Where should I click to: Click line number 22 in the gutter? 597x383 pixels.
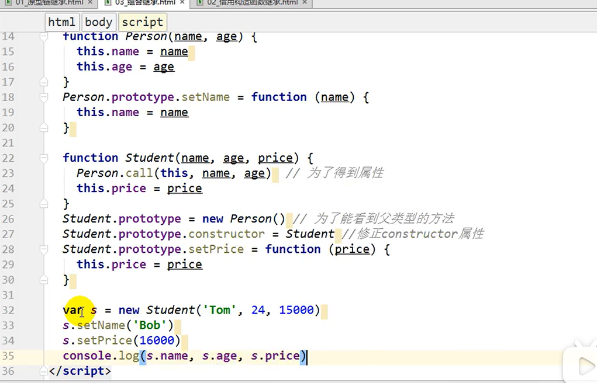click(x=9, y=158)
